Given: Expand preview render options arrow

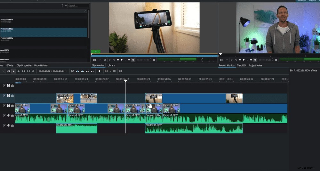Looking at the screenshot, I should pos(110,71).
